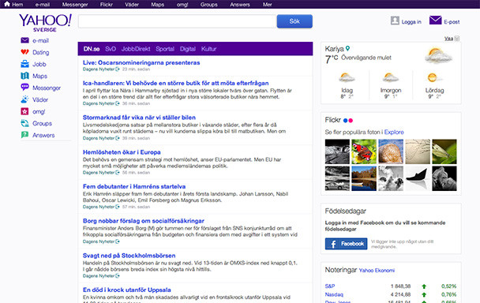
Task: Click the green up arrow for Nasdaq
Action: 424,295
